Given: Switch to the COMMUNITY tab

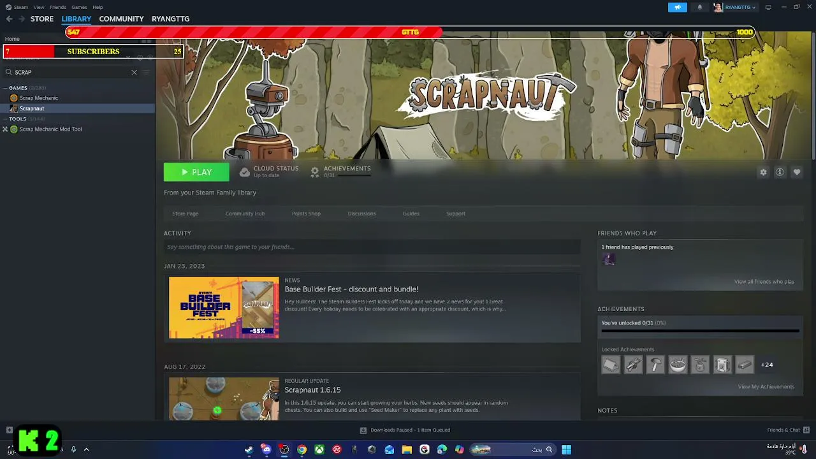Looking at the screenshot, I should 121,19.
